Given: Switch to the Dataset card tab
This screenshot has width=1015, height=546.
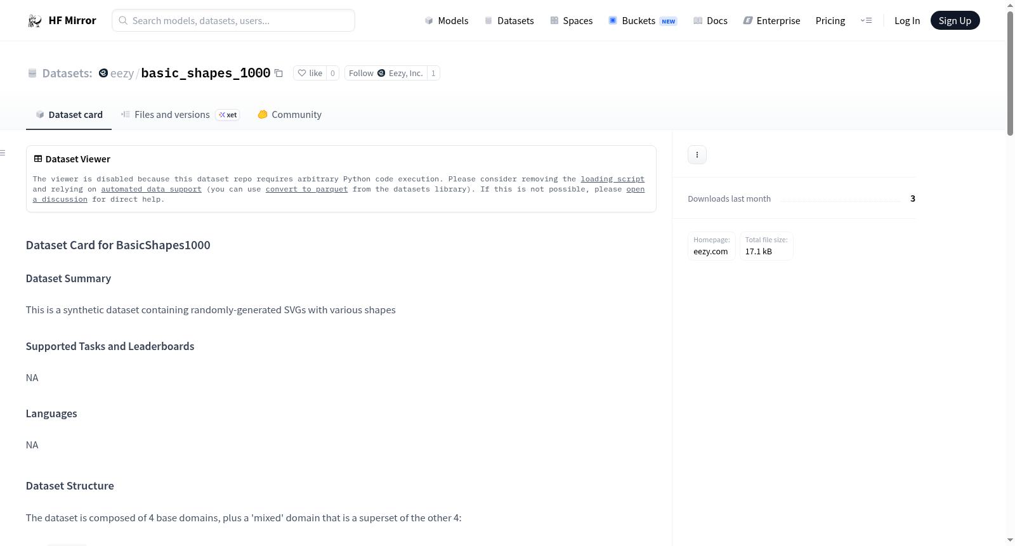Looking at the screenshot, I should point(69,115).
